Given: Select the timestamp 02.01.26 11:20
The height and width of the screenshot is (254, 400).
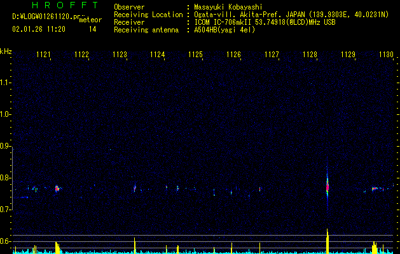Looking at the screenshot, I should coord(39,29).
